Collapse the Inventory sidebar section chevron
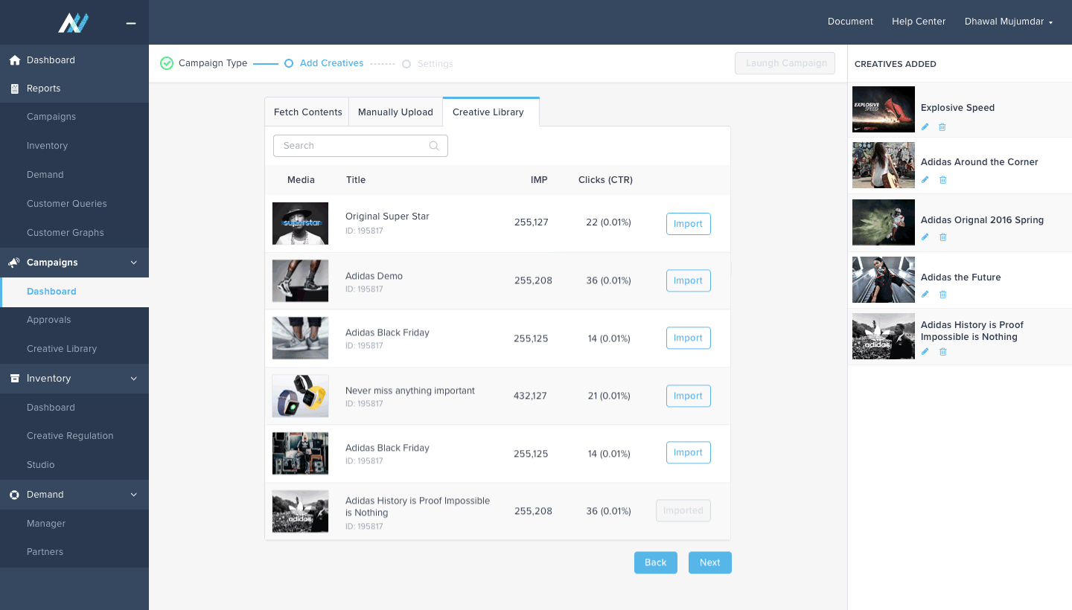This screenshot has height=610, width=1072. [134, 379]
